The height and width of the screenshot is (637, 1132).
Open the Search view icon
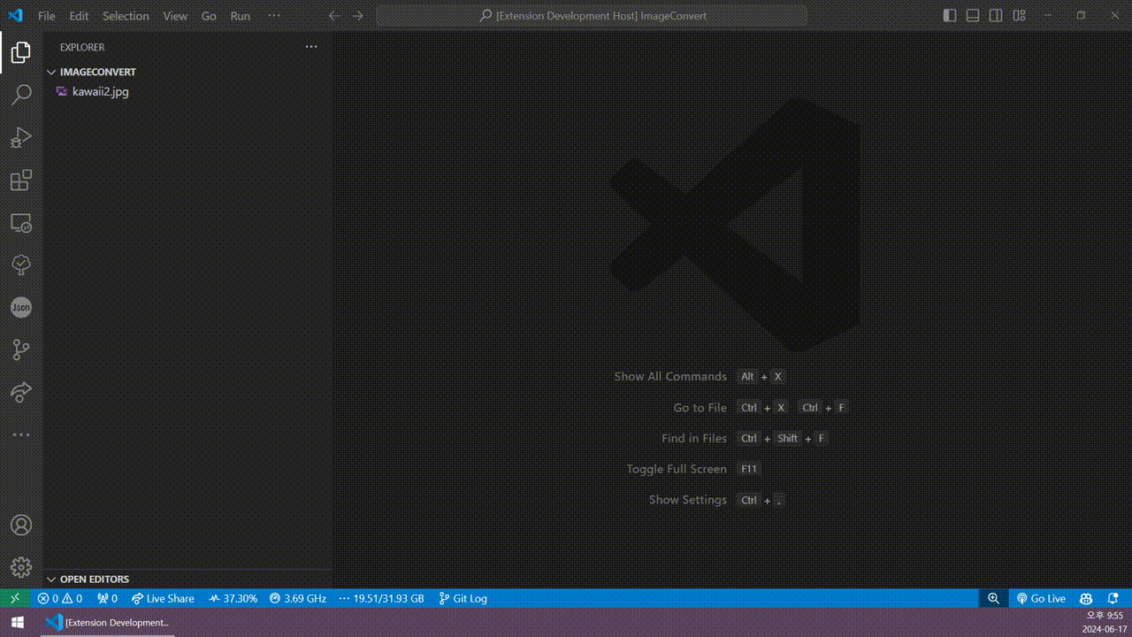pos(21,96)
